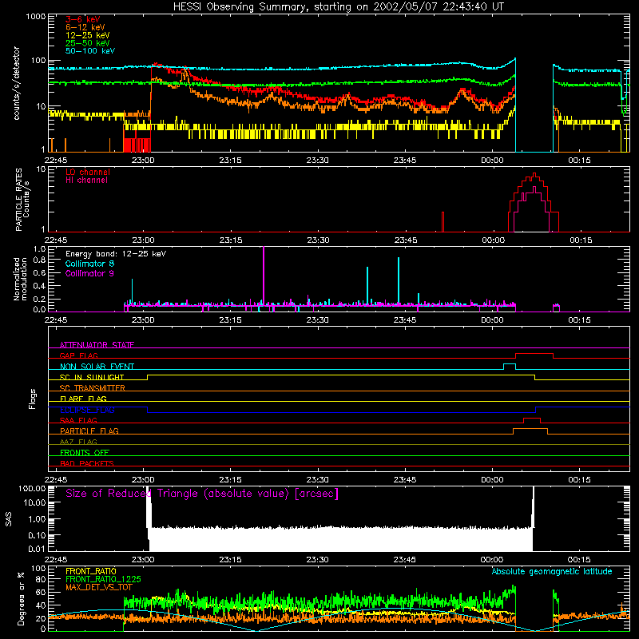Viewport: 639px width, 639px height.
Task: Select the Collimator 8 legend entry
Action: (x=89, y=264)
